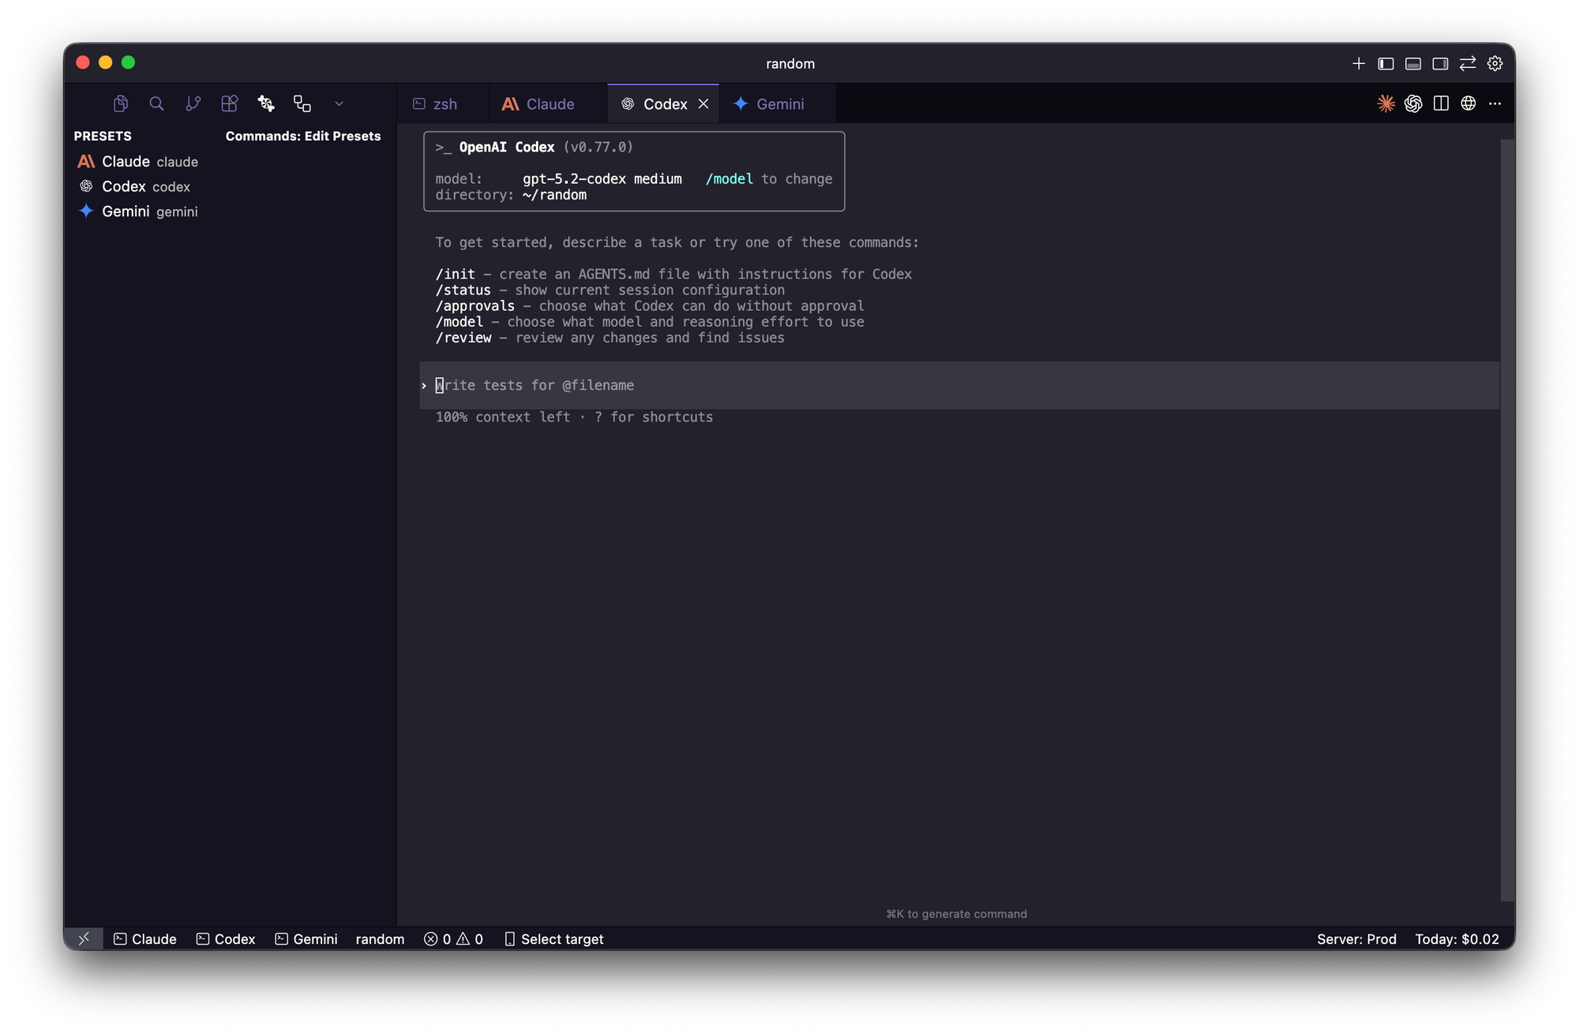The width and height of the screenshot is (1579, 1034).
Task: Select the Codex preset in sidebar
Action: tap(230, 187)
